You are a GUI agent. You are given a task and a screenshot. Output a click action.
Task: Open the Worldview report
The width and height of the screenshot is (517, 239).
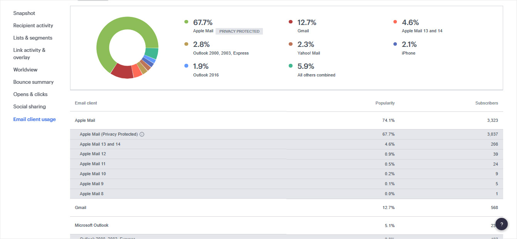pyautogui.click(x=25, y=70)
